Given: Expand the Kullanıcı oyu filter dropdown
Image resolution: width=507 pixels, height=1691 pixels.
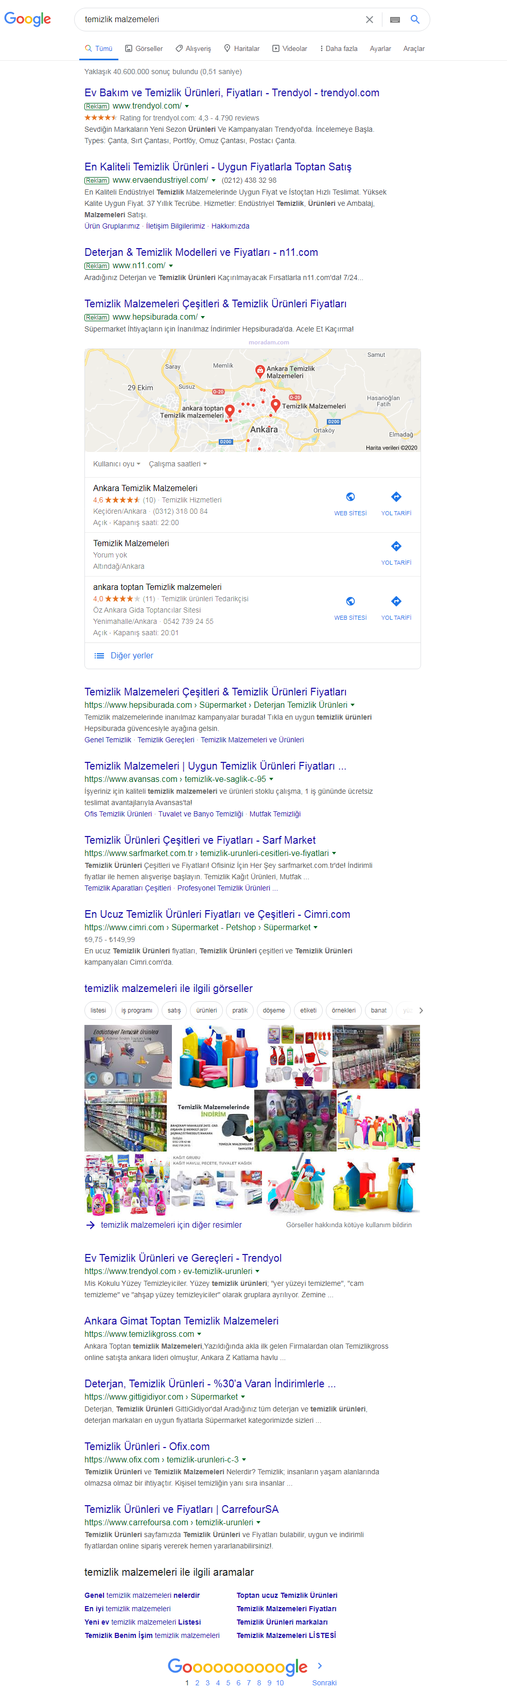Looking at the screenshot, I should coord(117,464).
